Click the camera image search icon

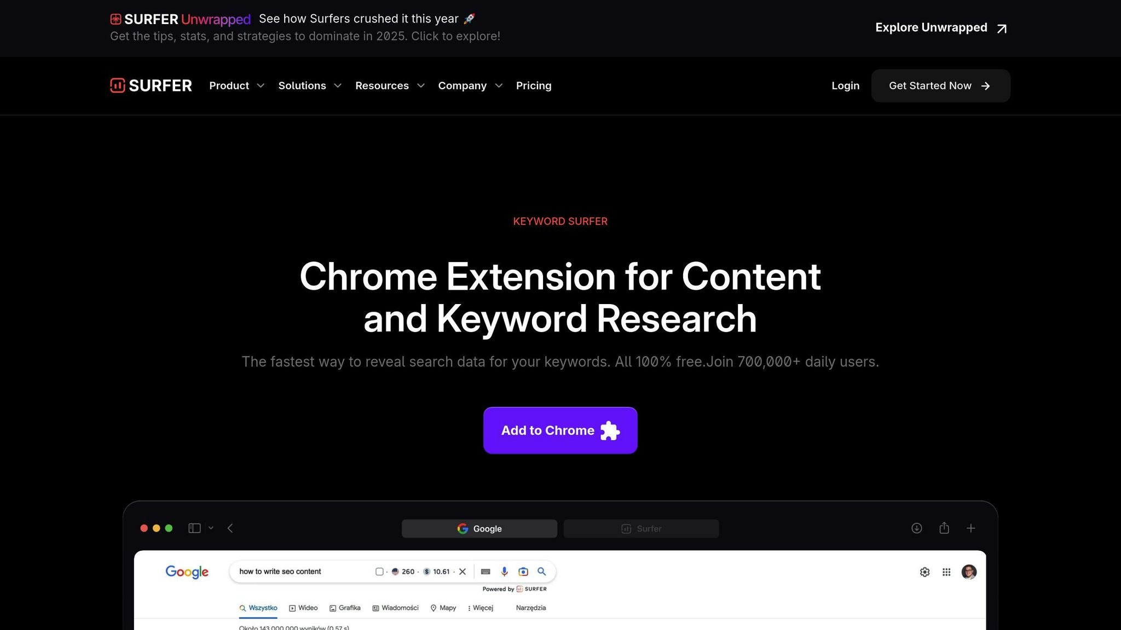click(523, 572)
